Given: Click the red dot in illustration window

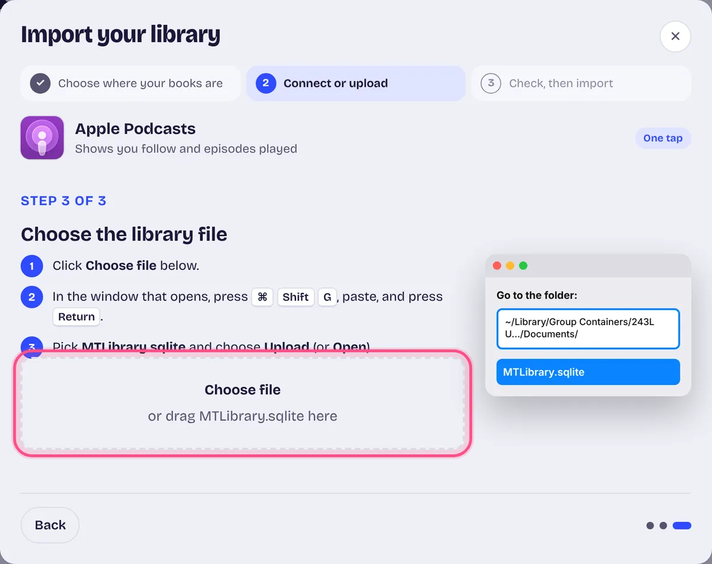Looking at the screenshot, I should click(497, 266).
